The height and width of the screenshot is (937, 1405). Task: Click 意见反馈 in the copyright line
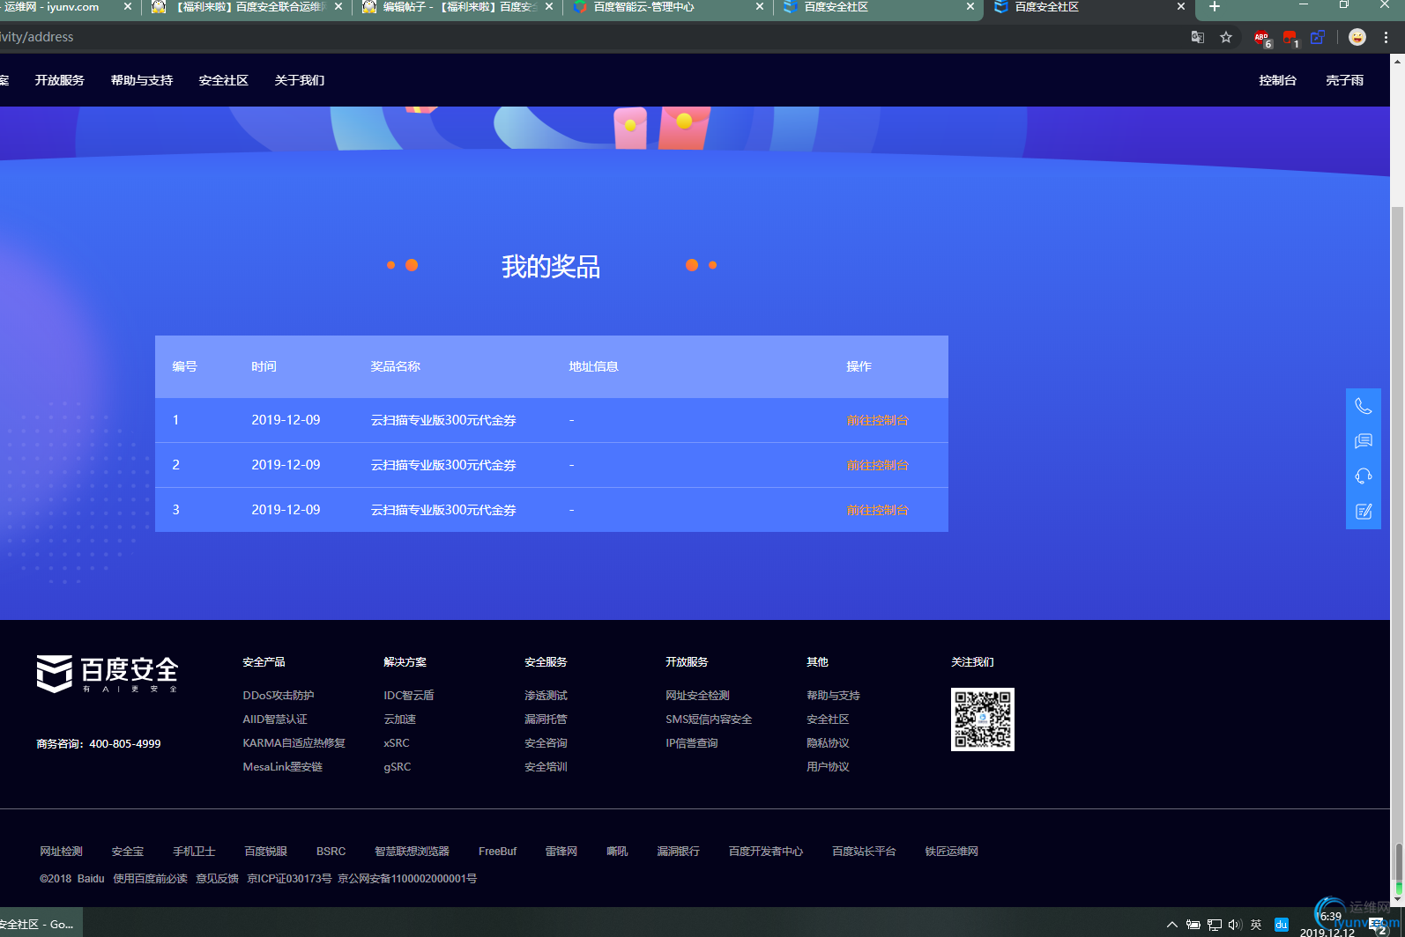pyautogui.click(x=217, y=879)
